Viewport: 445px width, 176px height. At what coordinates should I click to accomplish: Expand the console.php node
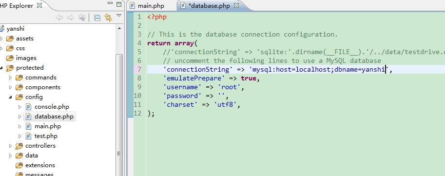pos(19,107)
